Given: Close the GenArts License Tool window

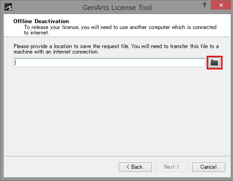Looking at the screenshot, I should 221,5.
